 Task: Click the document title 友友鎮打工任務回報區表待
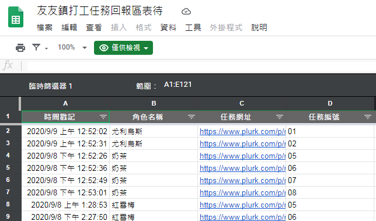click(100, 10)
